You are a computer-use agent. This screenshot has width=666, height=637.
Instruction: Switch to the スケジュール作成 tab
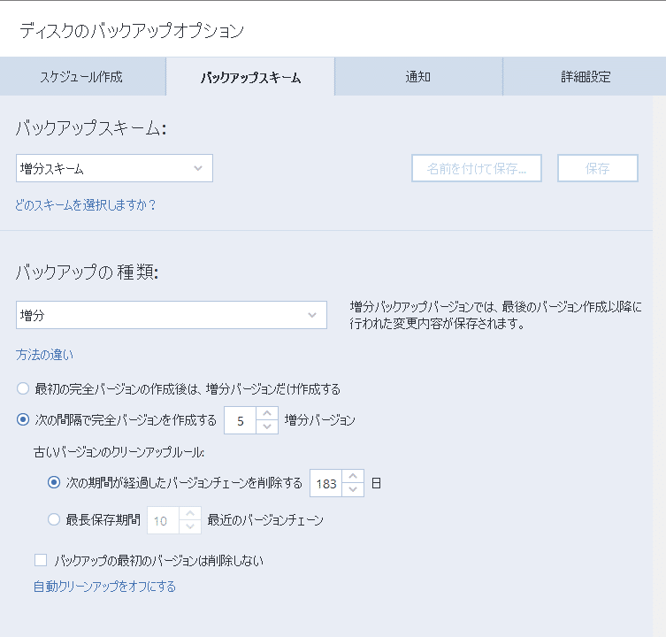pyautogui.click(x=82, y=77)
